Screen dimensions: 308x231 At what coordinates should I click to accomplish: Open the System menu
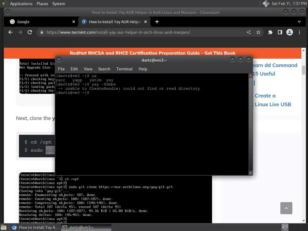click(59, 4)
